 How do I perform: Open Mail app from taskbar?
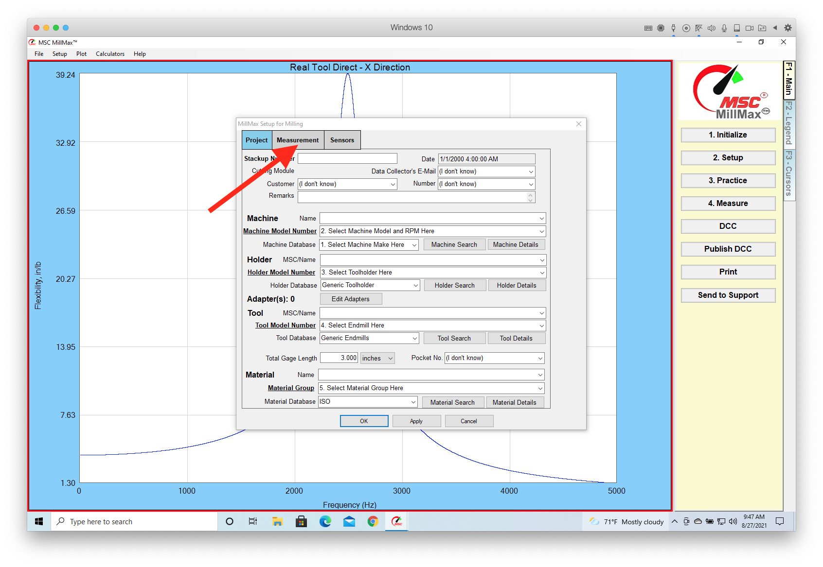coord(349,521)
